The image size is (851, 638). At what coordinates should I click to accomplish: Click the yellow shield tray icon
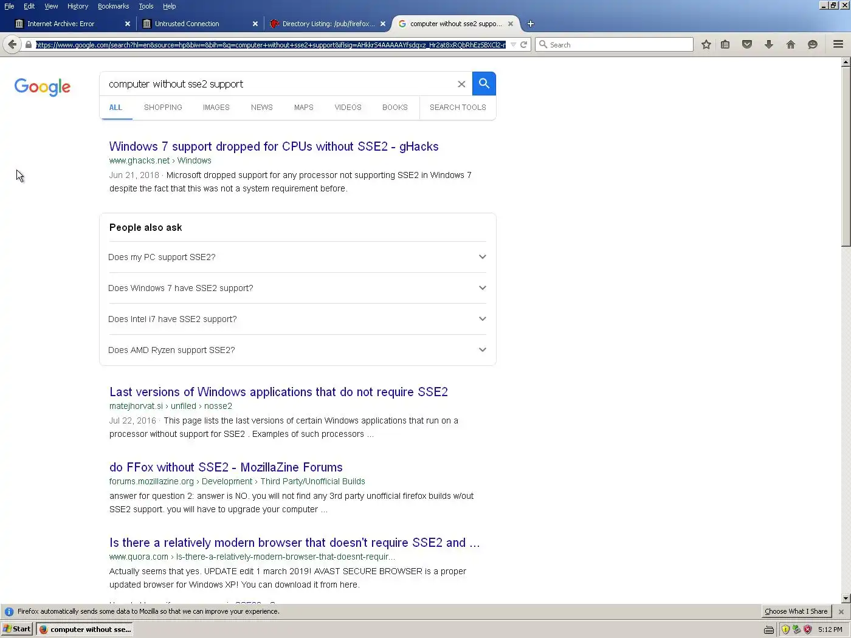click(x=785, y=629)
